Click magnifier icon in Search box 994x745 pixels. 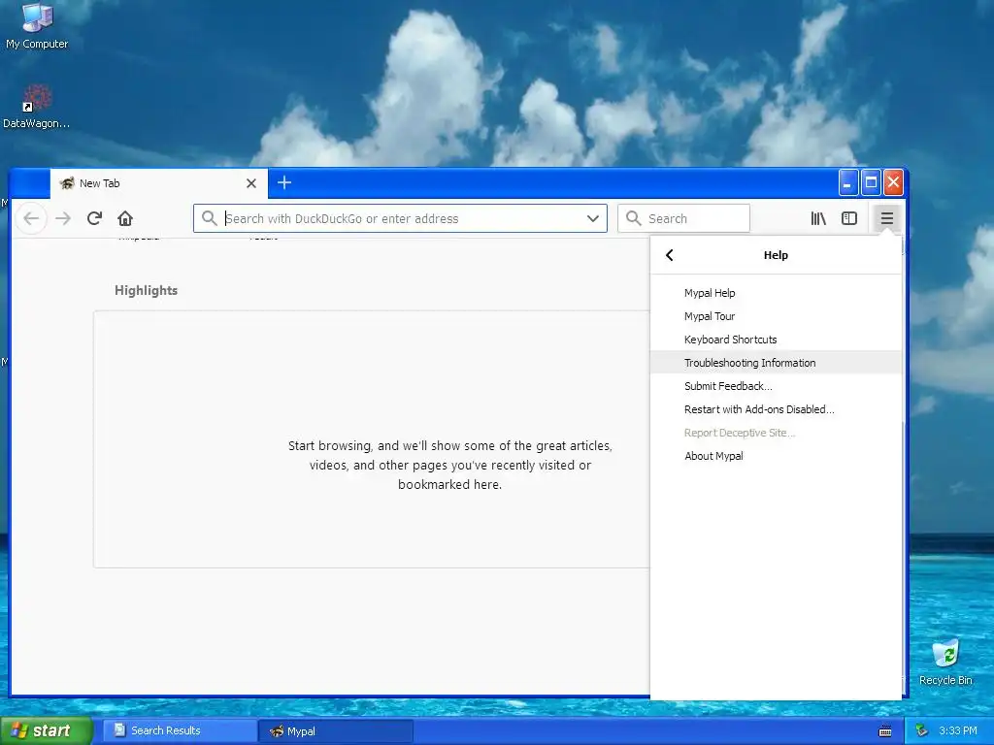(x=633, y=218)
